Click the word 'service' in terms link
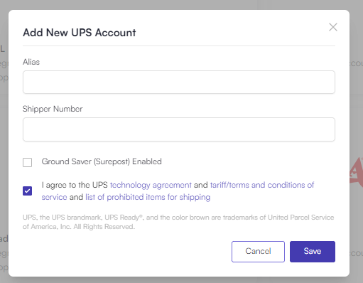The image size is (363, 283). [54, 197]
